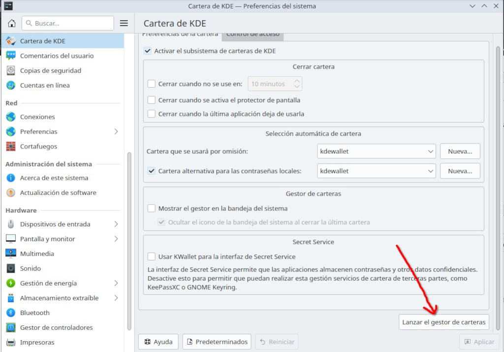Check Cerrar cuando se activa el protector de pantalla
504x352 pixels.
152,100
